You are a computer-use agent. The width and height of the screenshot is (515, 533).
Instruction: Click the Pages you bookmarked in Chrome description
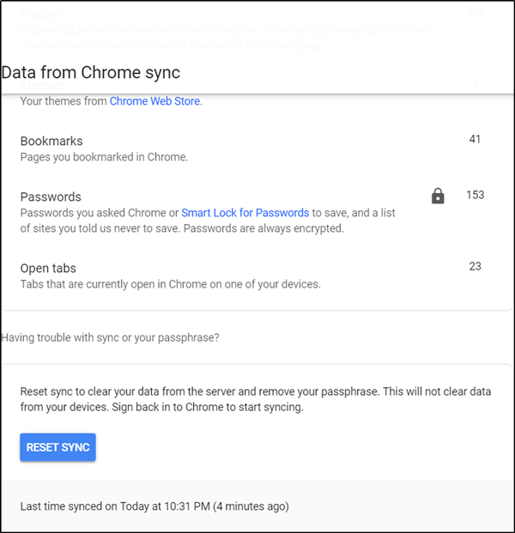104,157
